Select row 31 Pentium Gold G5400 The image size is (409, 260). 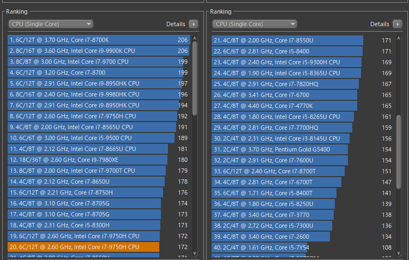tap(303, 149)
